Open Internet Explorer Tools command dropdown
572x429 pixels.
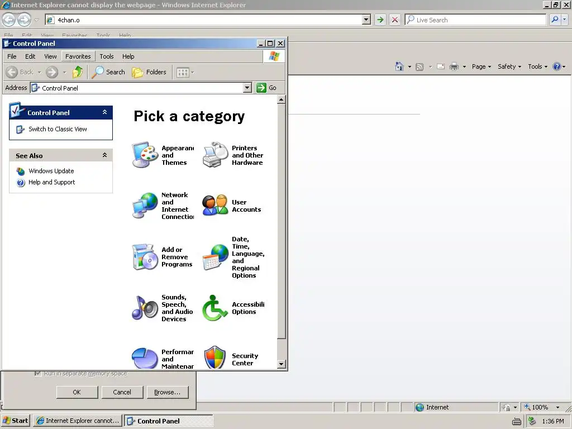pyautogui.click(x=537, y=66)
